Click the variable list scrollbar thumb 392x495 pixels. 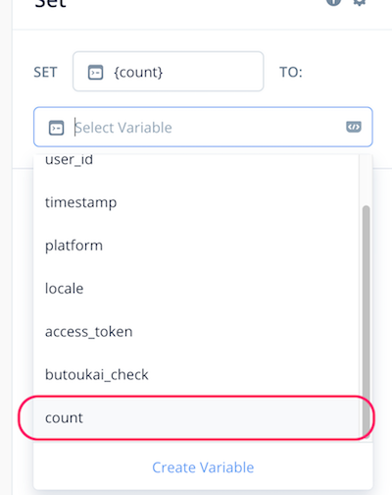tap(366, 321)
